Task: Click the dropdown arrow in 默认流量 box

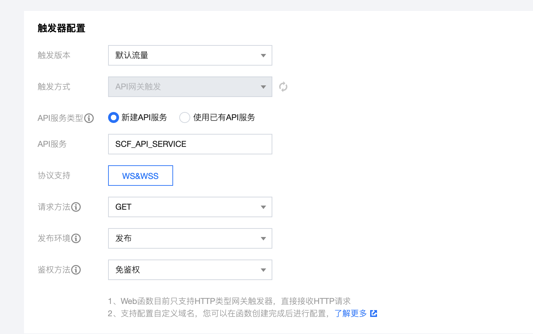Action: click(x=263, y=56)
